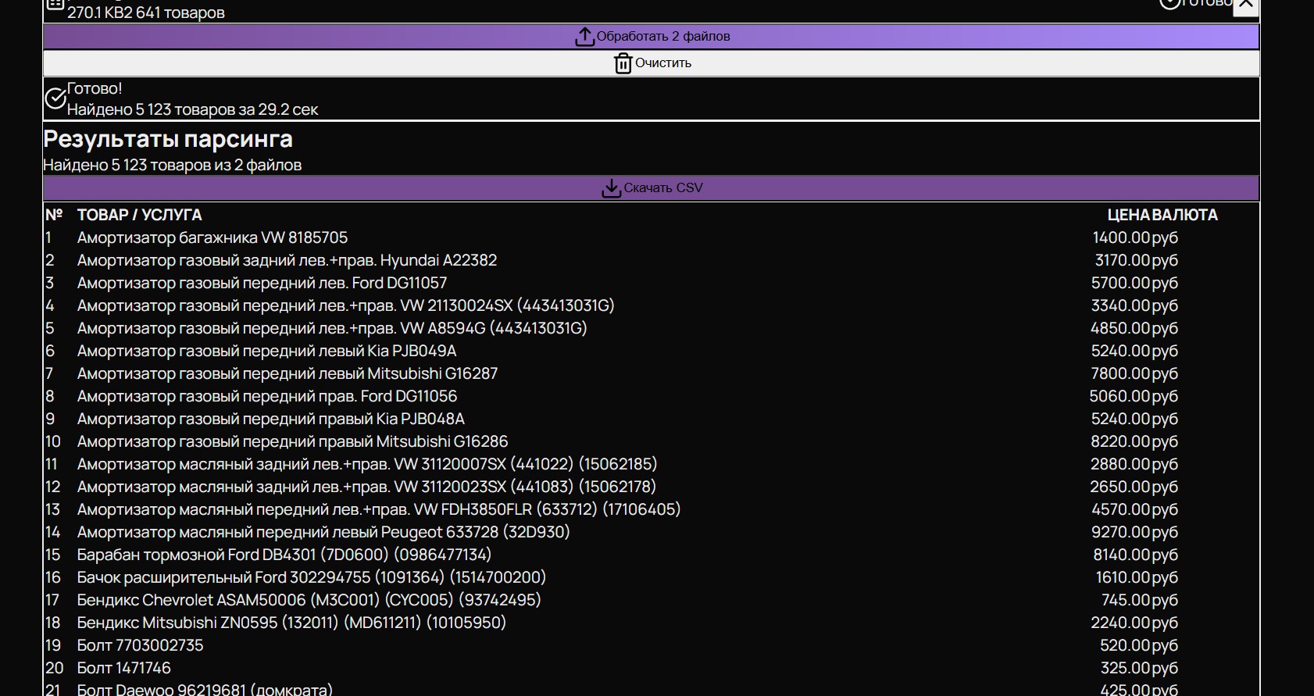Click price 5700.00 of Ford DG11057 row
This screenshot has height=696, width=1314.
tap(1121, 283)
